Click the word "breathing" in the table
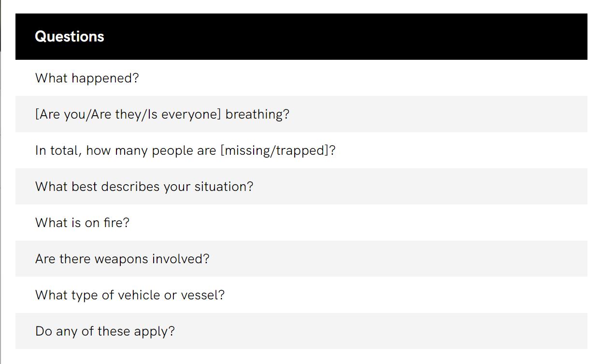 pos(255,114)
